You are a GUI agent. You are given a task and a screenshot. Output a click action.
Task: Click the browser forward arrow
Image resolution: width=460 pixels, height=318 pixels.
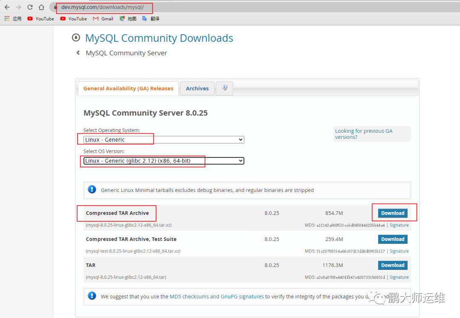tap(18, 7)
